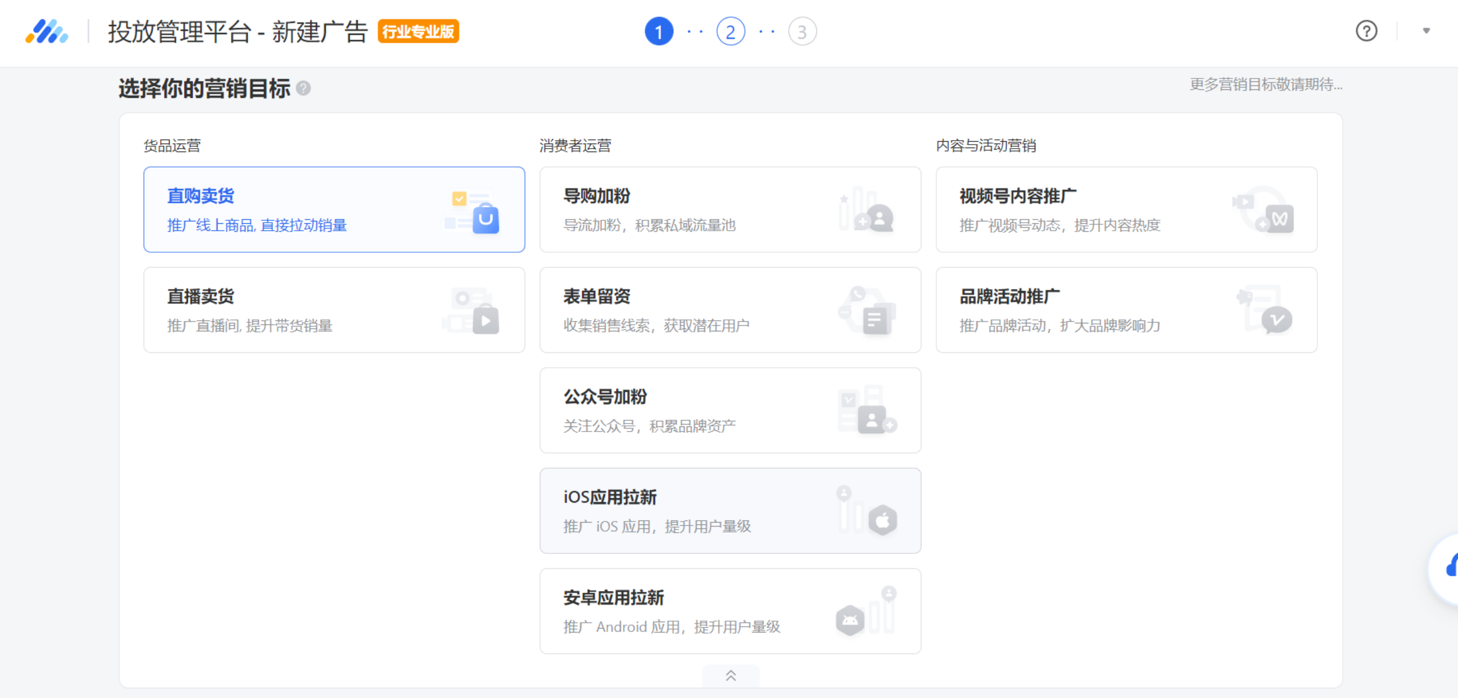Click the chat bubble icon on 品牌活动推广

[1276, 320]
